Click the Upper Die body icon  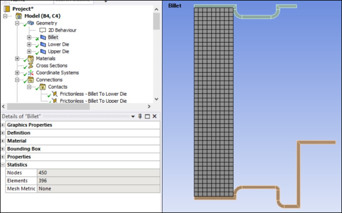pos(43,51)
